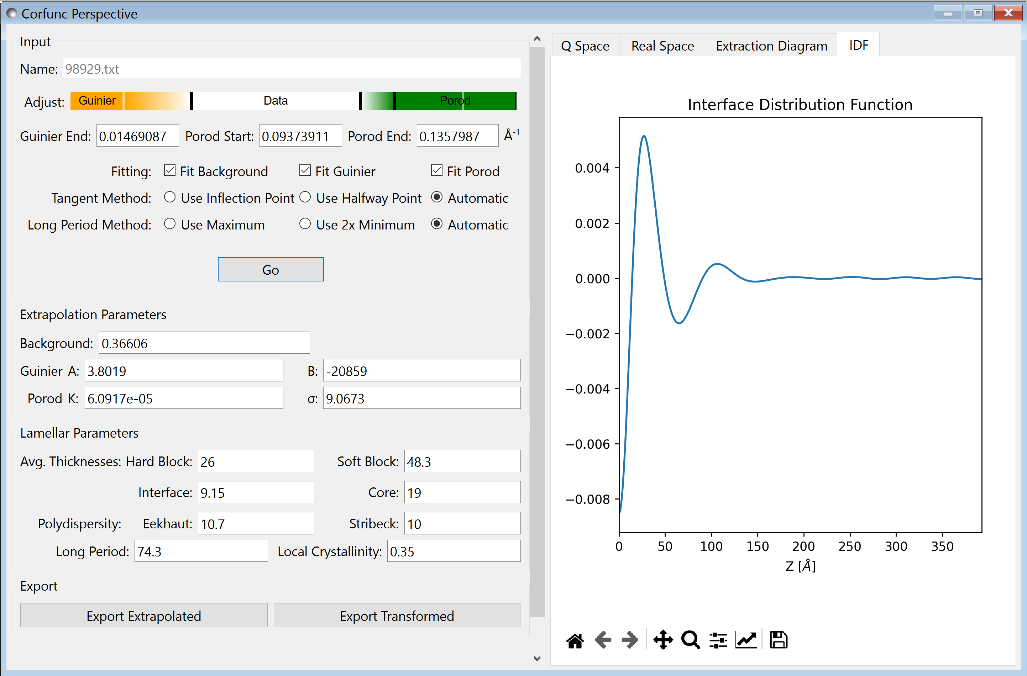Select Use Inflection Point tangent method
Image resolution: width=1027 pixels, height=676 pixels.
169,197
